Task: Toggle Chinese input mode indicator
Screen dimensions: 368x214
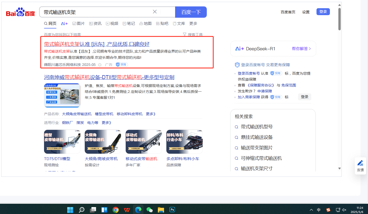Action: point(319,210)
